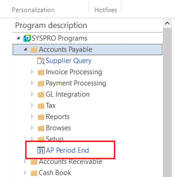Viewport: 175px width, 177px height.
Task: Expand the Tax folder
Action: (32, 105)
